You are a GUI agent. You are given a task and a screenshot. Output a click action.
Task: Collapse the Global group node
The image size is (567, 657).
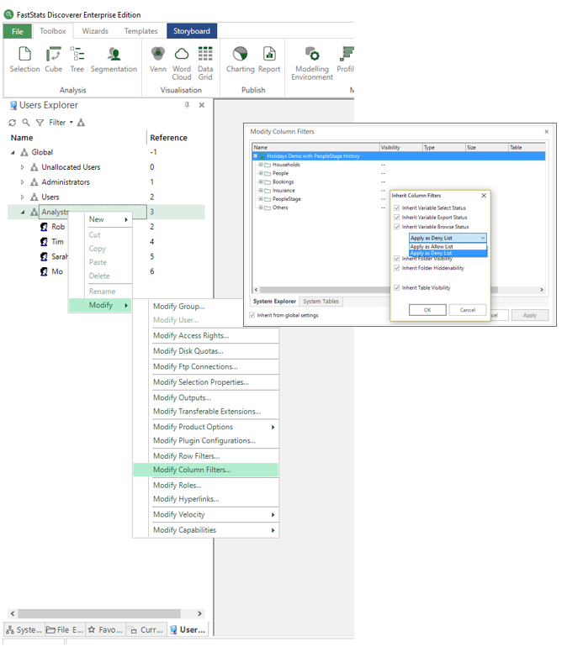click(x=13, y=153)
